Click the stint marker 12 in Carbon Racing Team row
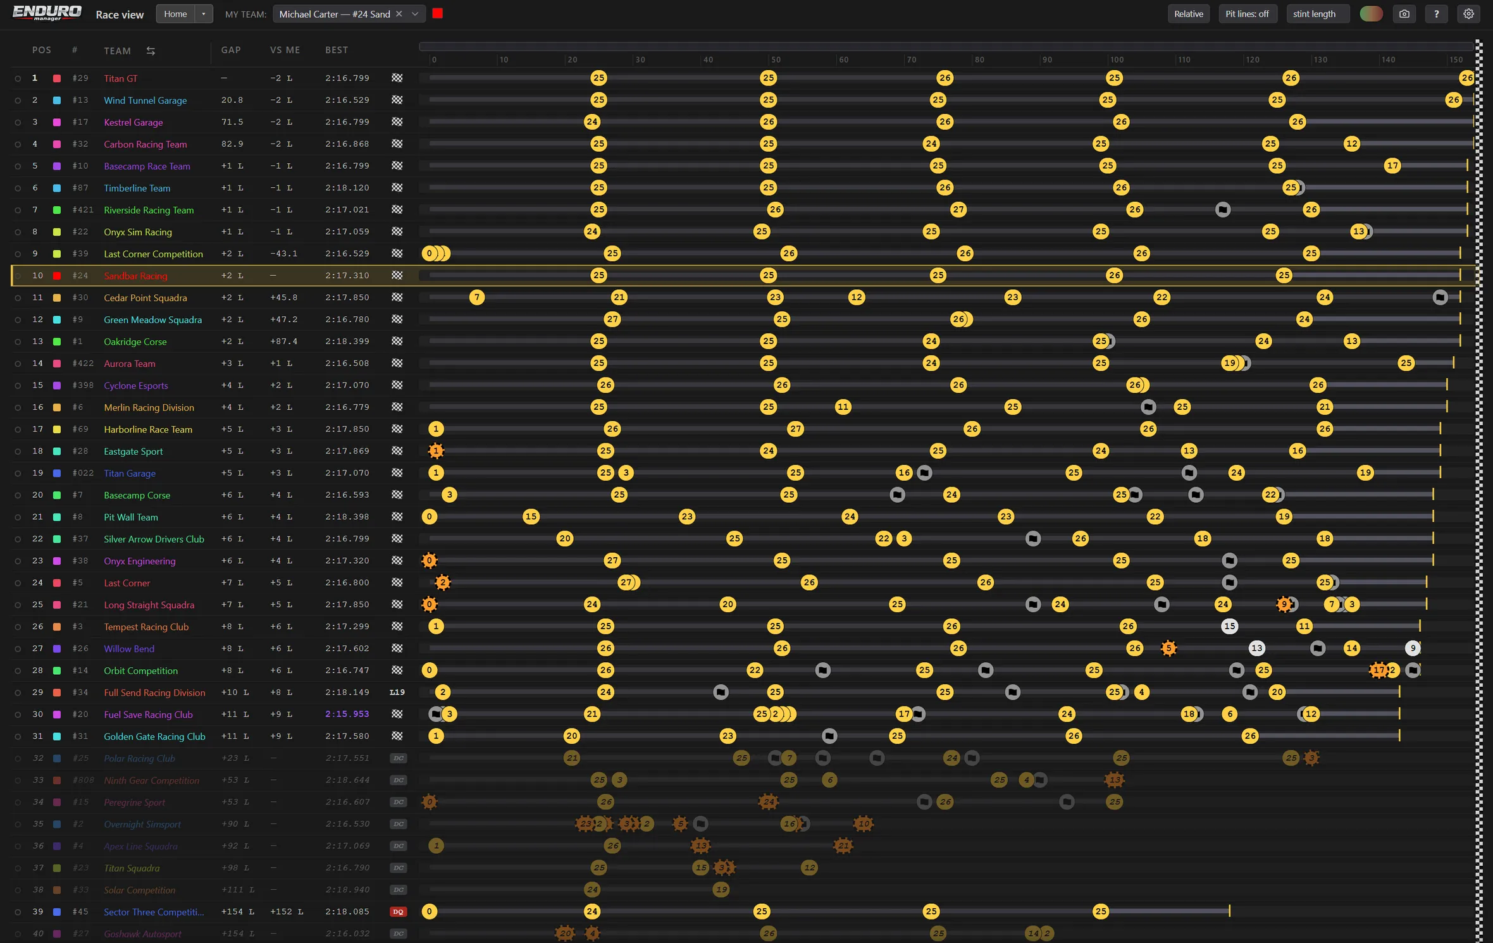This screenshot has height=943, width=1493. click(x=1351, y=144)
